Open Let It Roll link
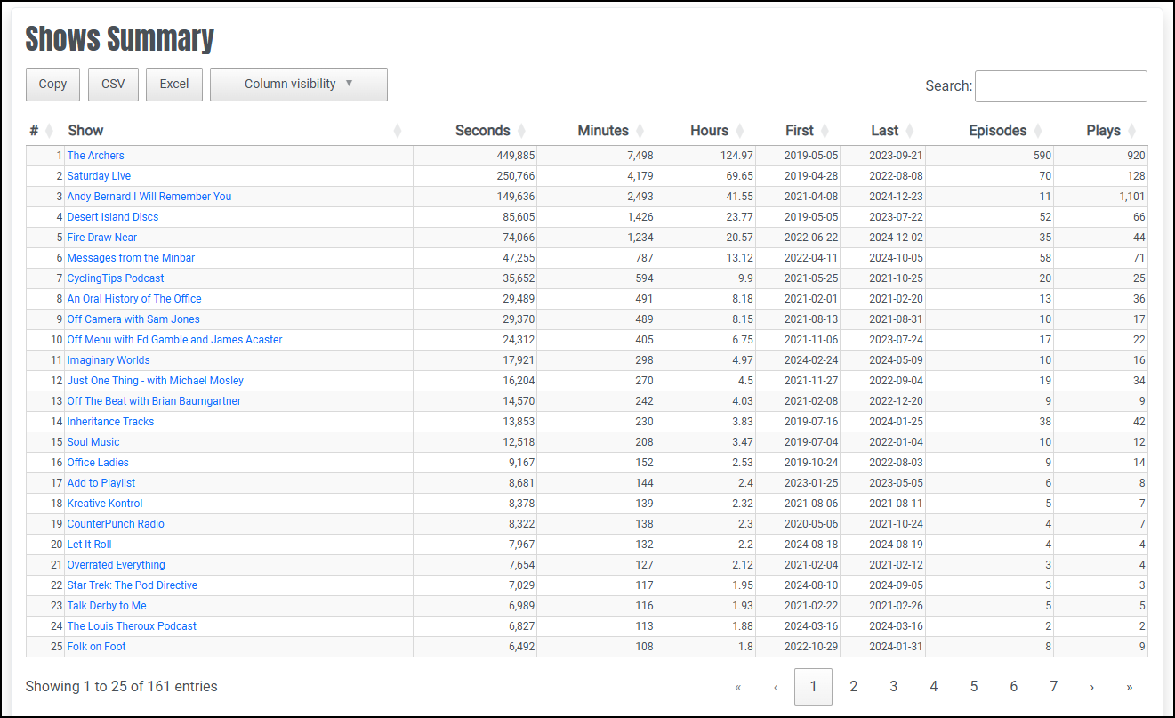Screen dimensions: 1175x718 pyautogui.click(x=90, y=545)
